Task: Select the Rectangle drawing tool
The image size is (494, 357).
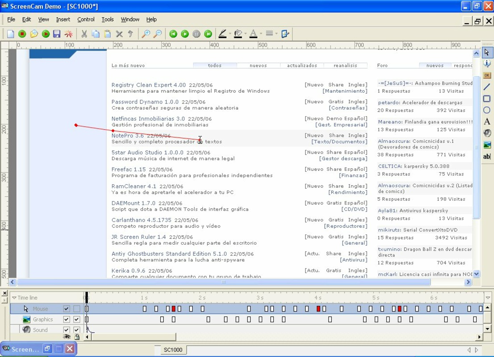Action: pos(487,99)
